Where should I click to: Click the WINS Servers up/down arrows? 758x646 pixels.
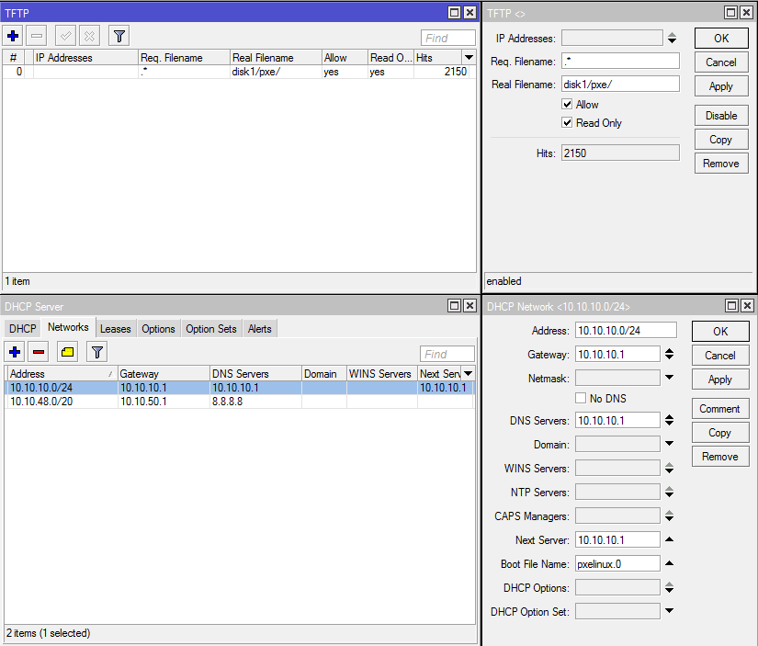(669, 468)
